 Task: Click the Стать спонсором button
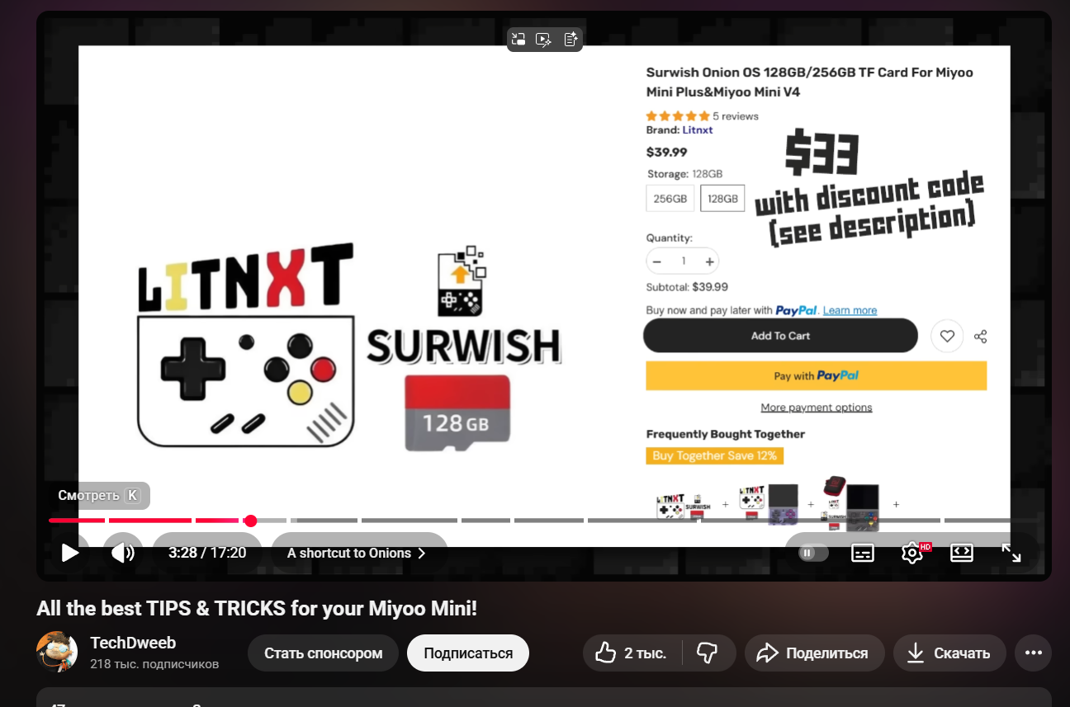click(x=324, y=653)
